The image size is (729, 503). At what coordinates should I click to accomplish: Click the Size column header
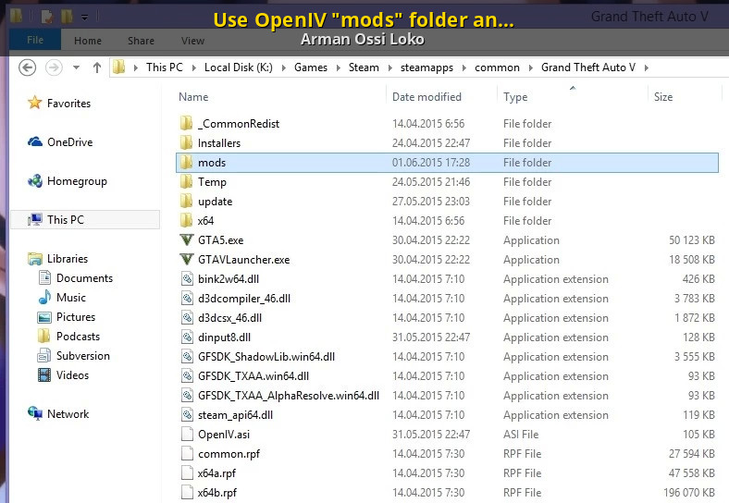[x=663, y=97]
